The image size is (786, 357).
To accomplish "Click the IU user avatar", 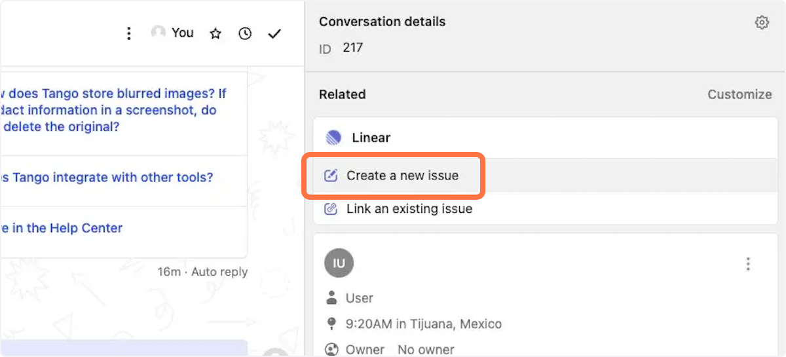I will 339,263.
